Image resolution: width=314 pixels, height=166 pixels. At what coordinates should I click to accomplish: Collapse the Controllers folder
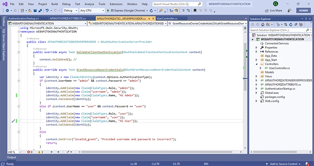point(256,64)
